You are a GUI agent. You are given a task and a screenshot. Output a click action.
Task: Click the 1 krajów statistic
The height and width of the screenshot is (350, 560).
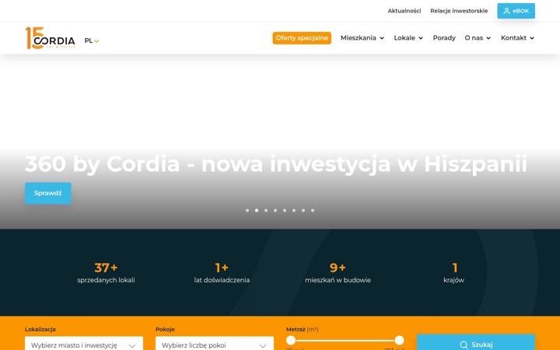click(x=454, y=273)
